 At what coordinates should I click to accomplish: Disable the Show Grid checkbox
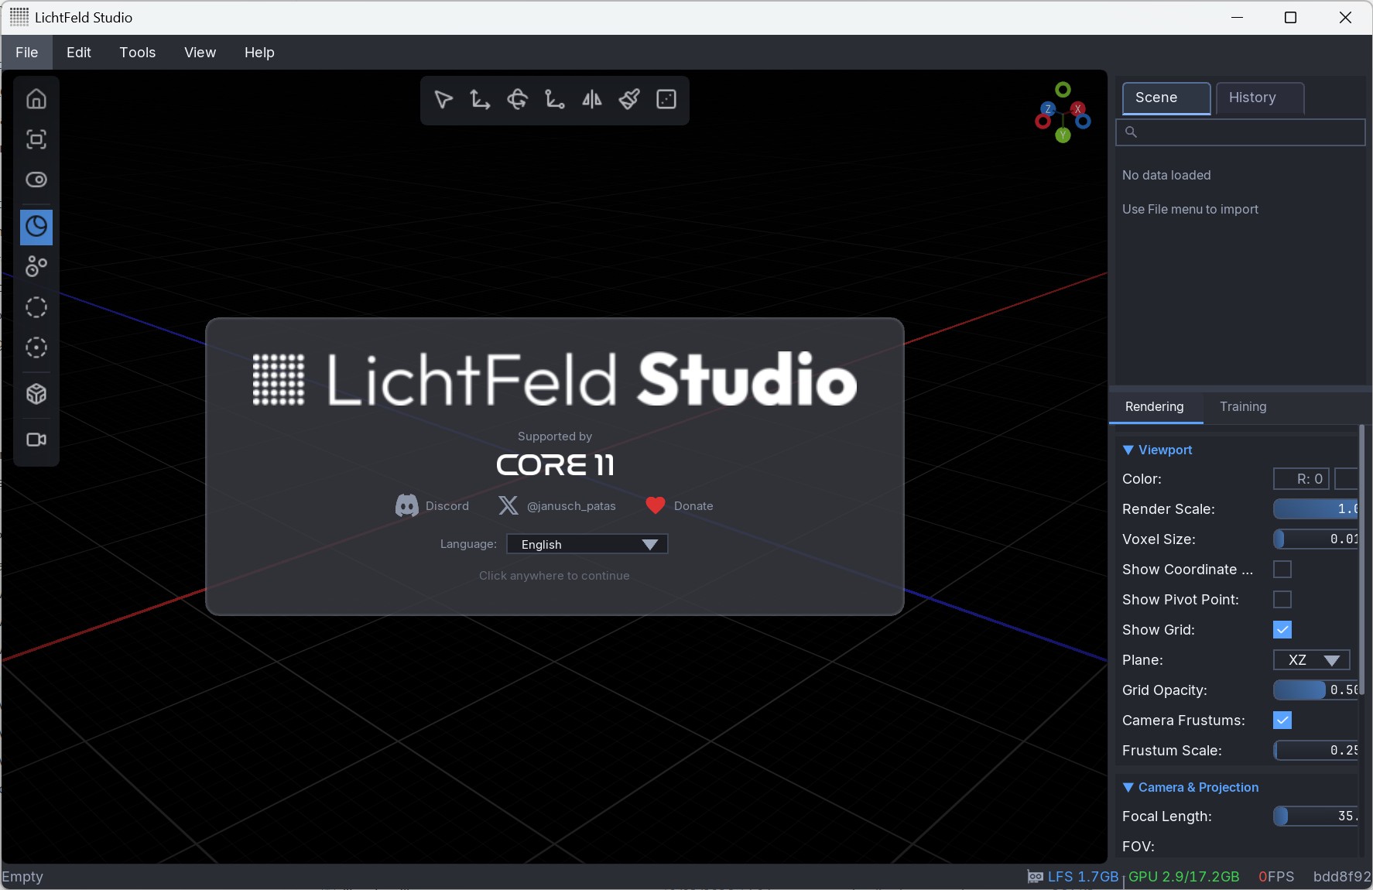[1282, 629]
